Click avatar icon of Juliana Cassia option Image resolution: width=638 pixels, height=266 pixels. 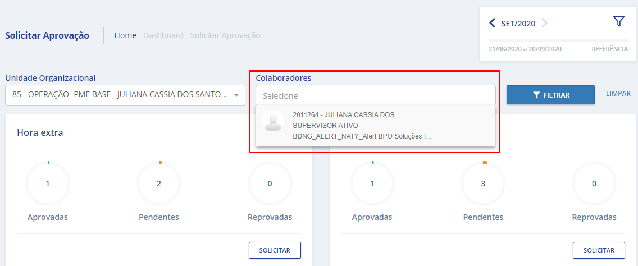273,122
